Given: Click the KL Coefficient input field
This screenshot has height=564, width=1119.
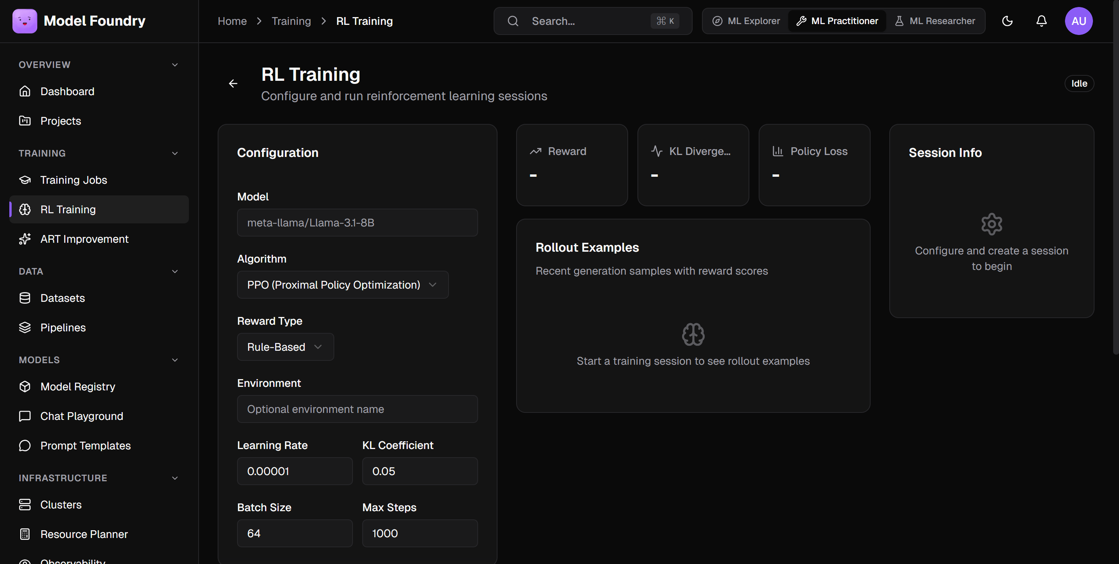Looking at the screenshot, I should [420, 471].
